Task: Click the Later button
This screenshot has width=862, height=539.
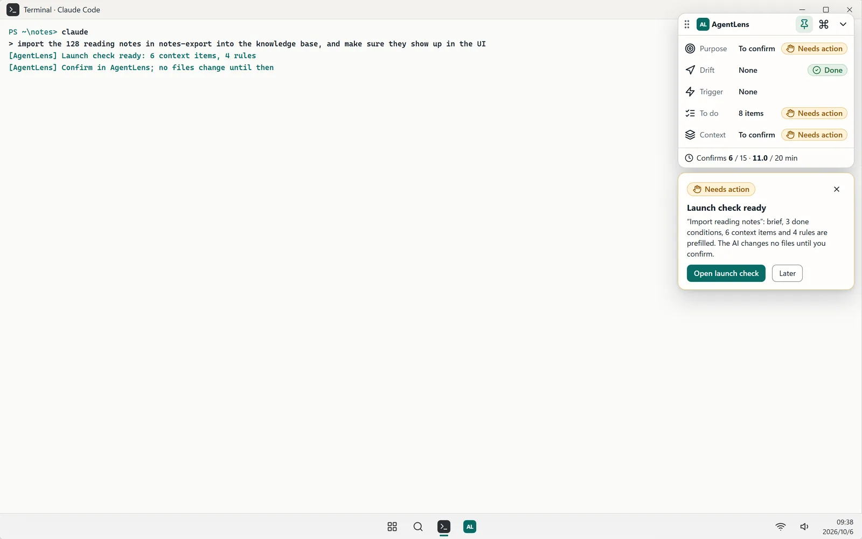Action: coord(787,273)
